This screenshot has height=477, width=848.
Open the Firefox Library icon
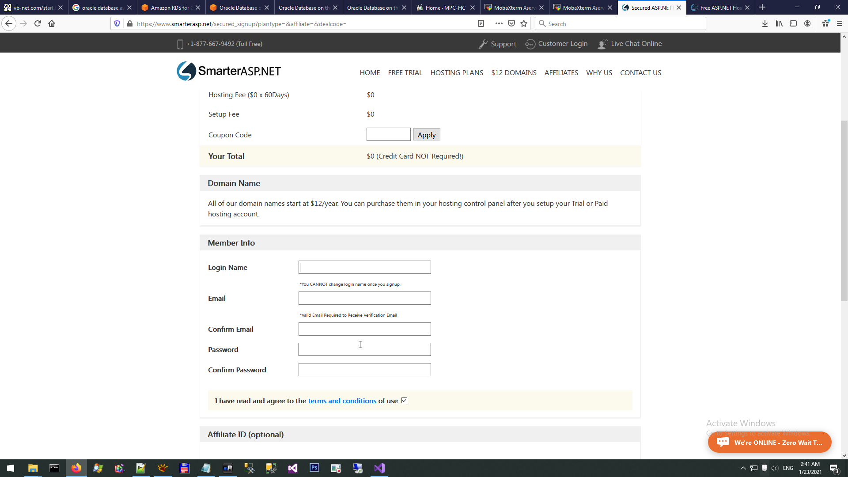click(x=779, y=24)
